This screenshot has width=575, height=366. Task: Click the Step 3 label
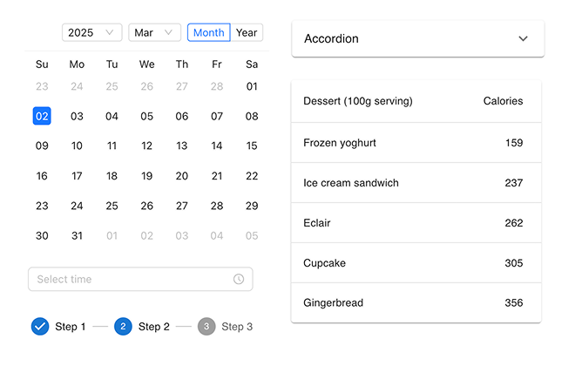[x=237, y=327]
